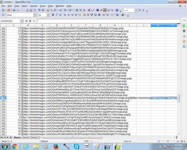Toggle Italic formatting
This screenshot has height=150, width=187.
56,15
